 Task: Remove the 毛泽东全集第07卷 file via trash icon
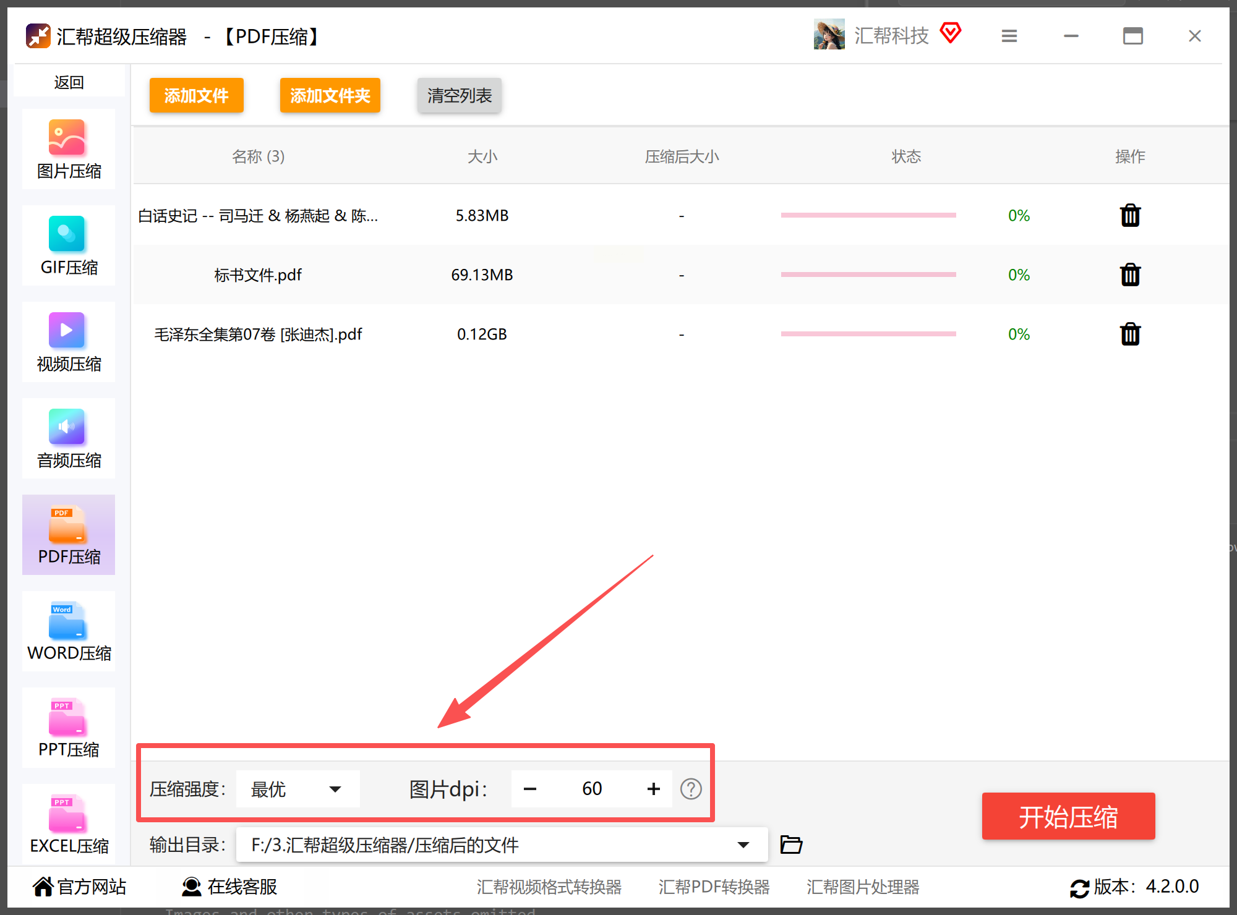click(x=1130, y=334)
